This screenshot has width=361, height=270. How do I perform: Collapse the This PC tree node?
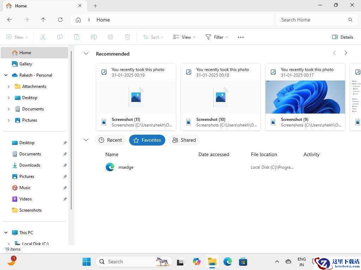click(6, 233)
